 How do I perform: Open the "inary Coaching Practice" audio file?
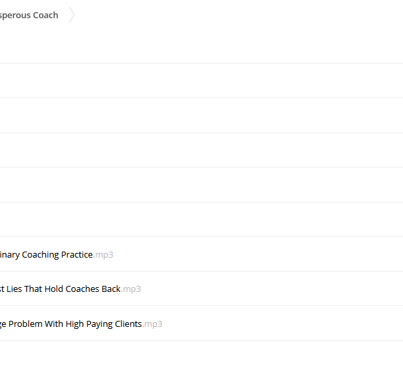(x=46, y=254)
